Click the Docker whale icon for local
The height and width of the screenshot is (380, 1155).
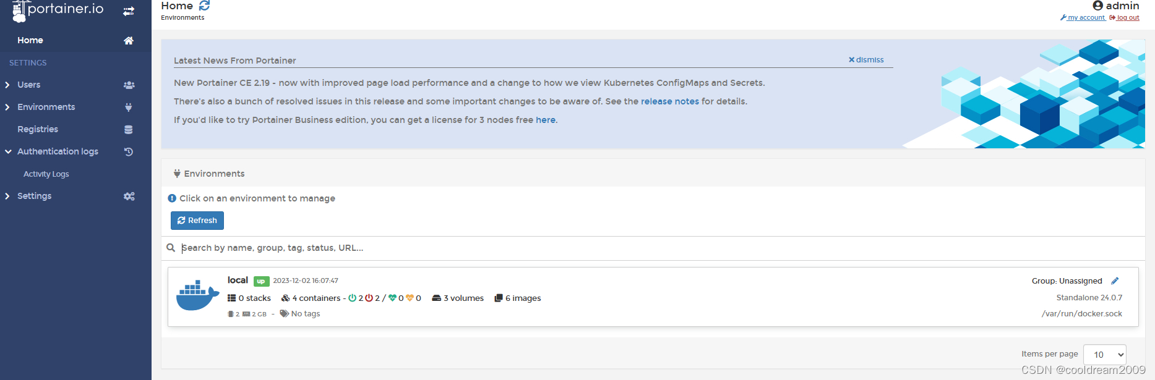tap(198, 295)
